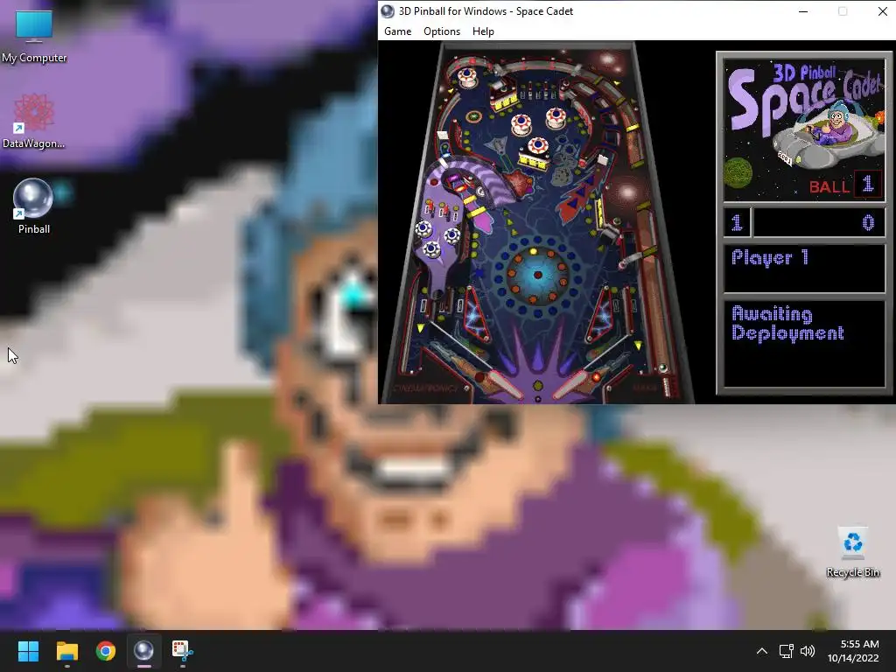Open the clock showing 5:55 AM
Screen dimensions: 896x672
(x=854, y=651)
